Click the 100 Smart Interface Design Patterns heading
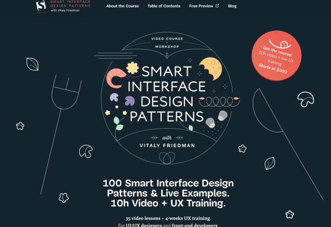331x227 pixels. 168,193
